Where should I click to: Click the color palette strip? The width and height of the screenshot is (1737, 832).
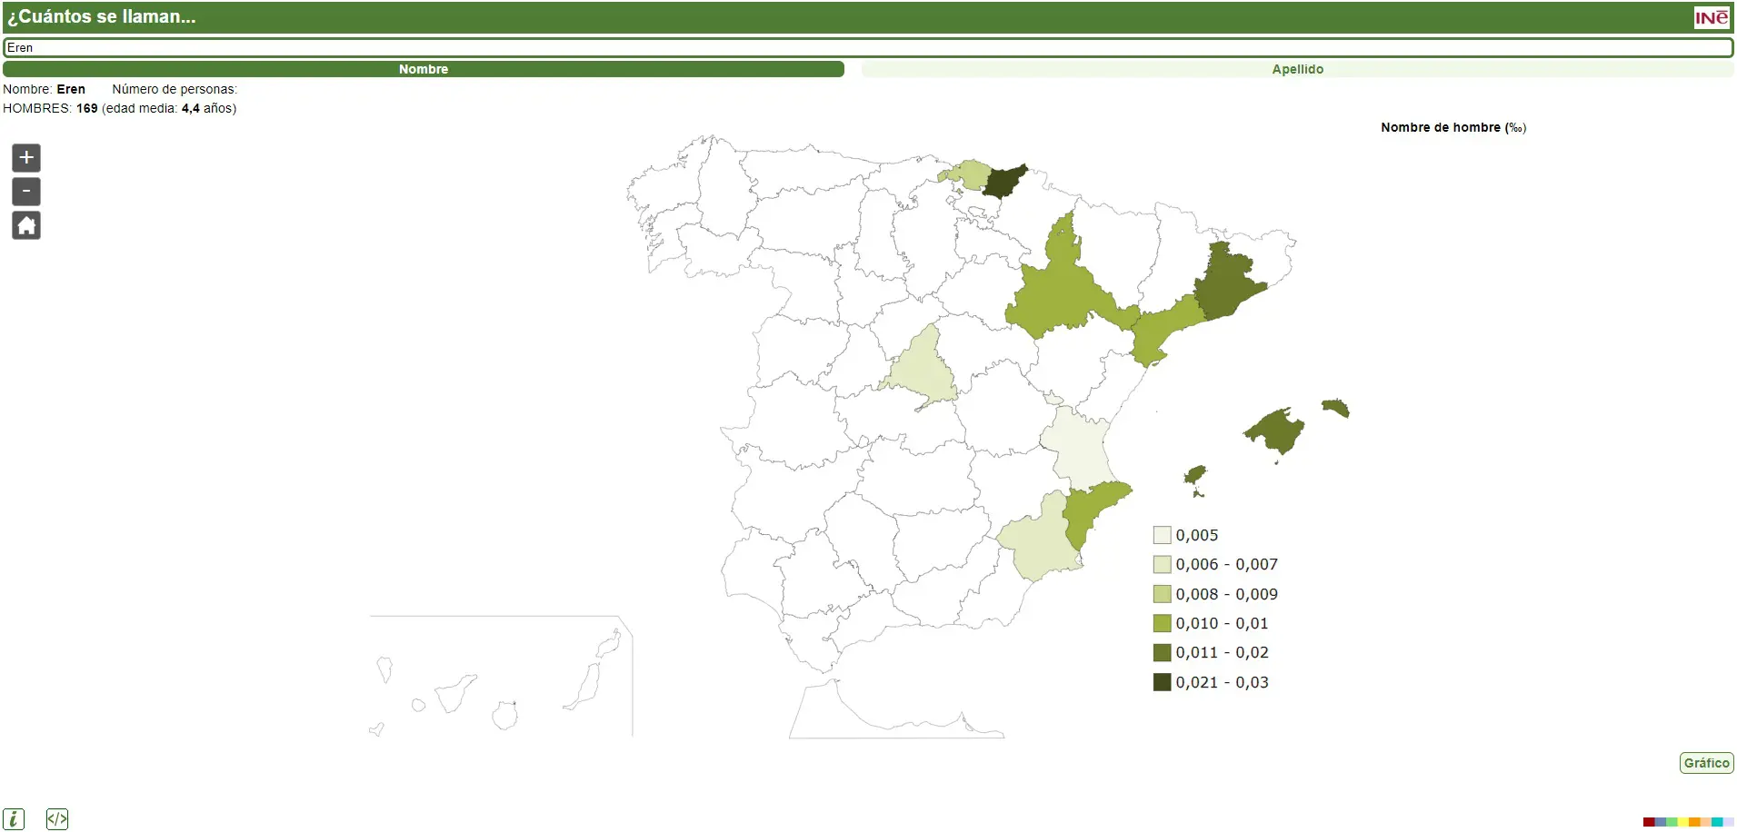tap(1688, 822)
